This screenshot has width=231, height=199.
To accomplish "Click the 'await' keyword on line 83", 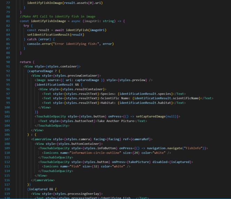I will coord(59,30).
